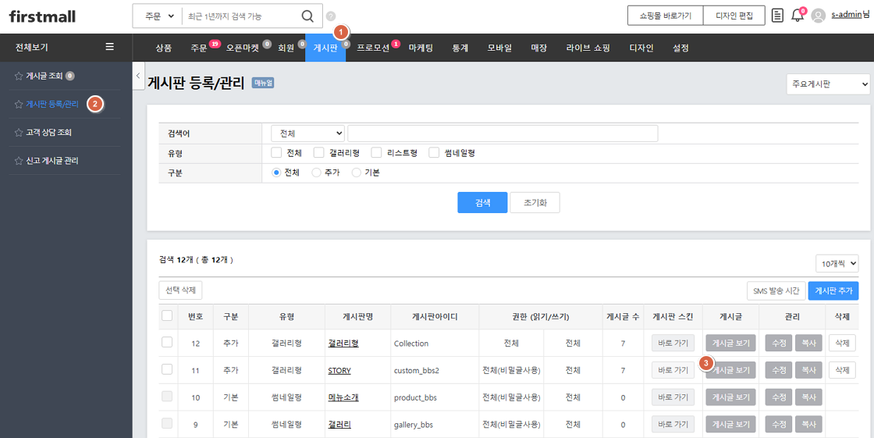Collapse the sidebar with the arrow handle
This screenshot has height=438, width=874.
138,76
